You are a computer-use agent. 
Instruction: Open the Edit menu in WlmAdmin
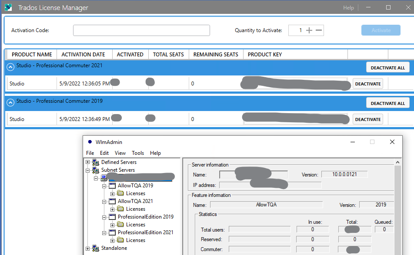click(x=104, y=153)
